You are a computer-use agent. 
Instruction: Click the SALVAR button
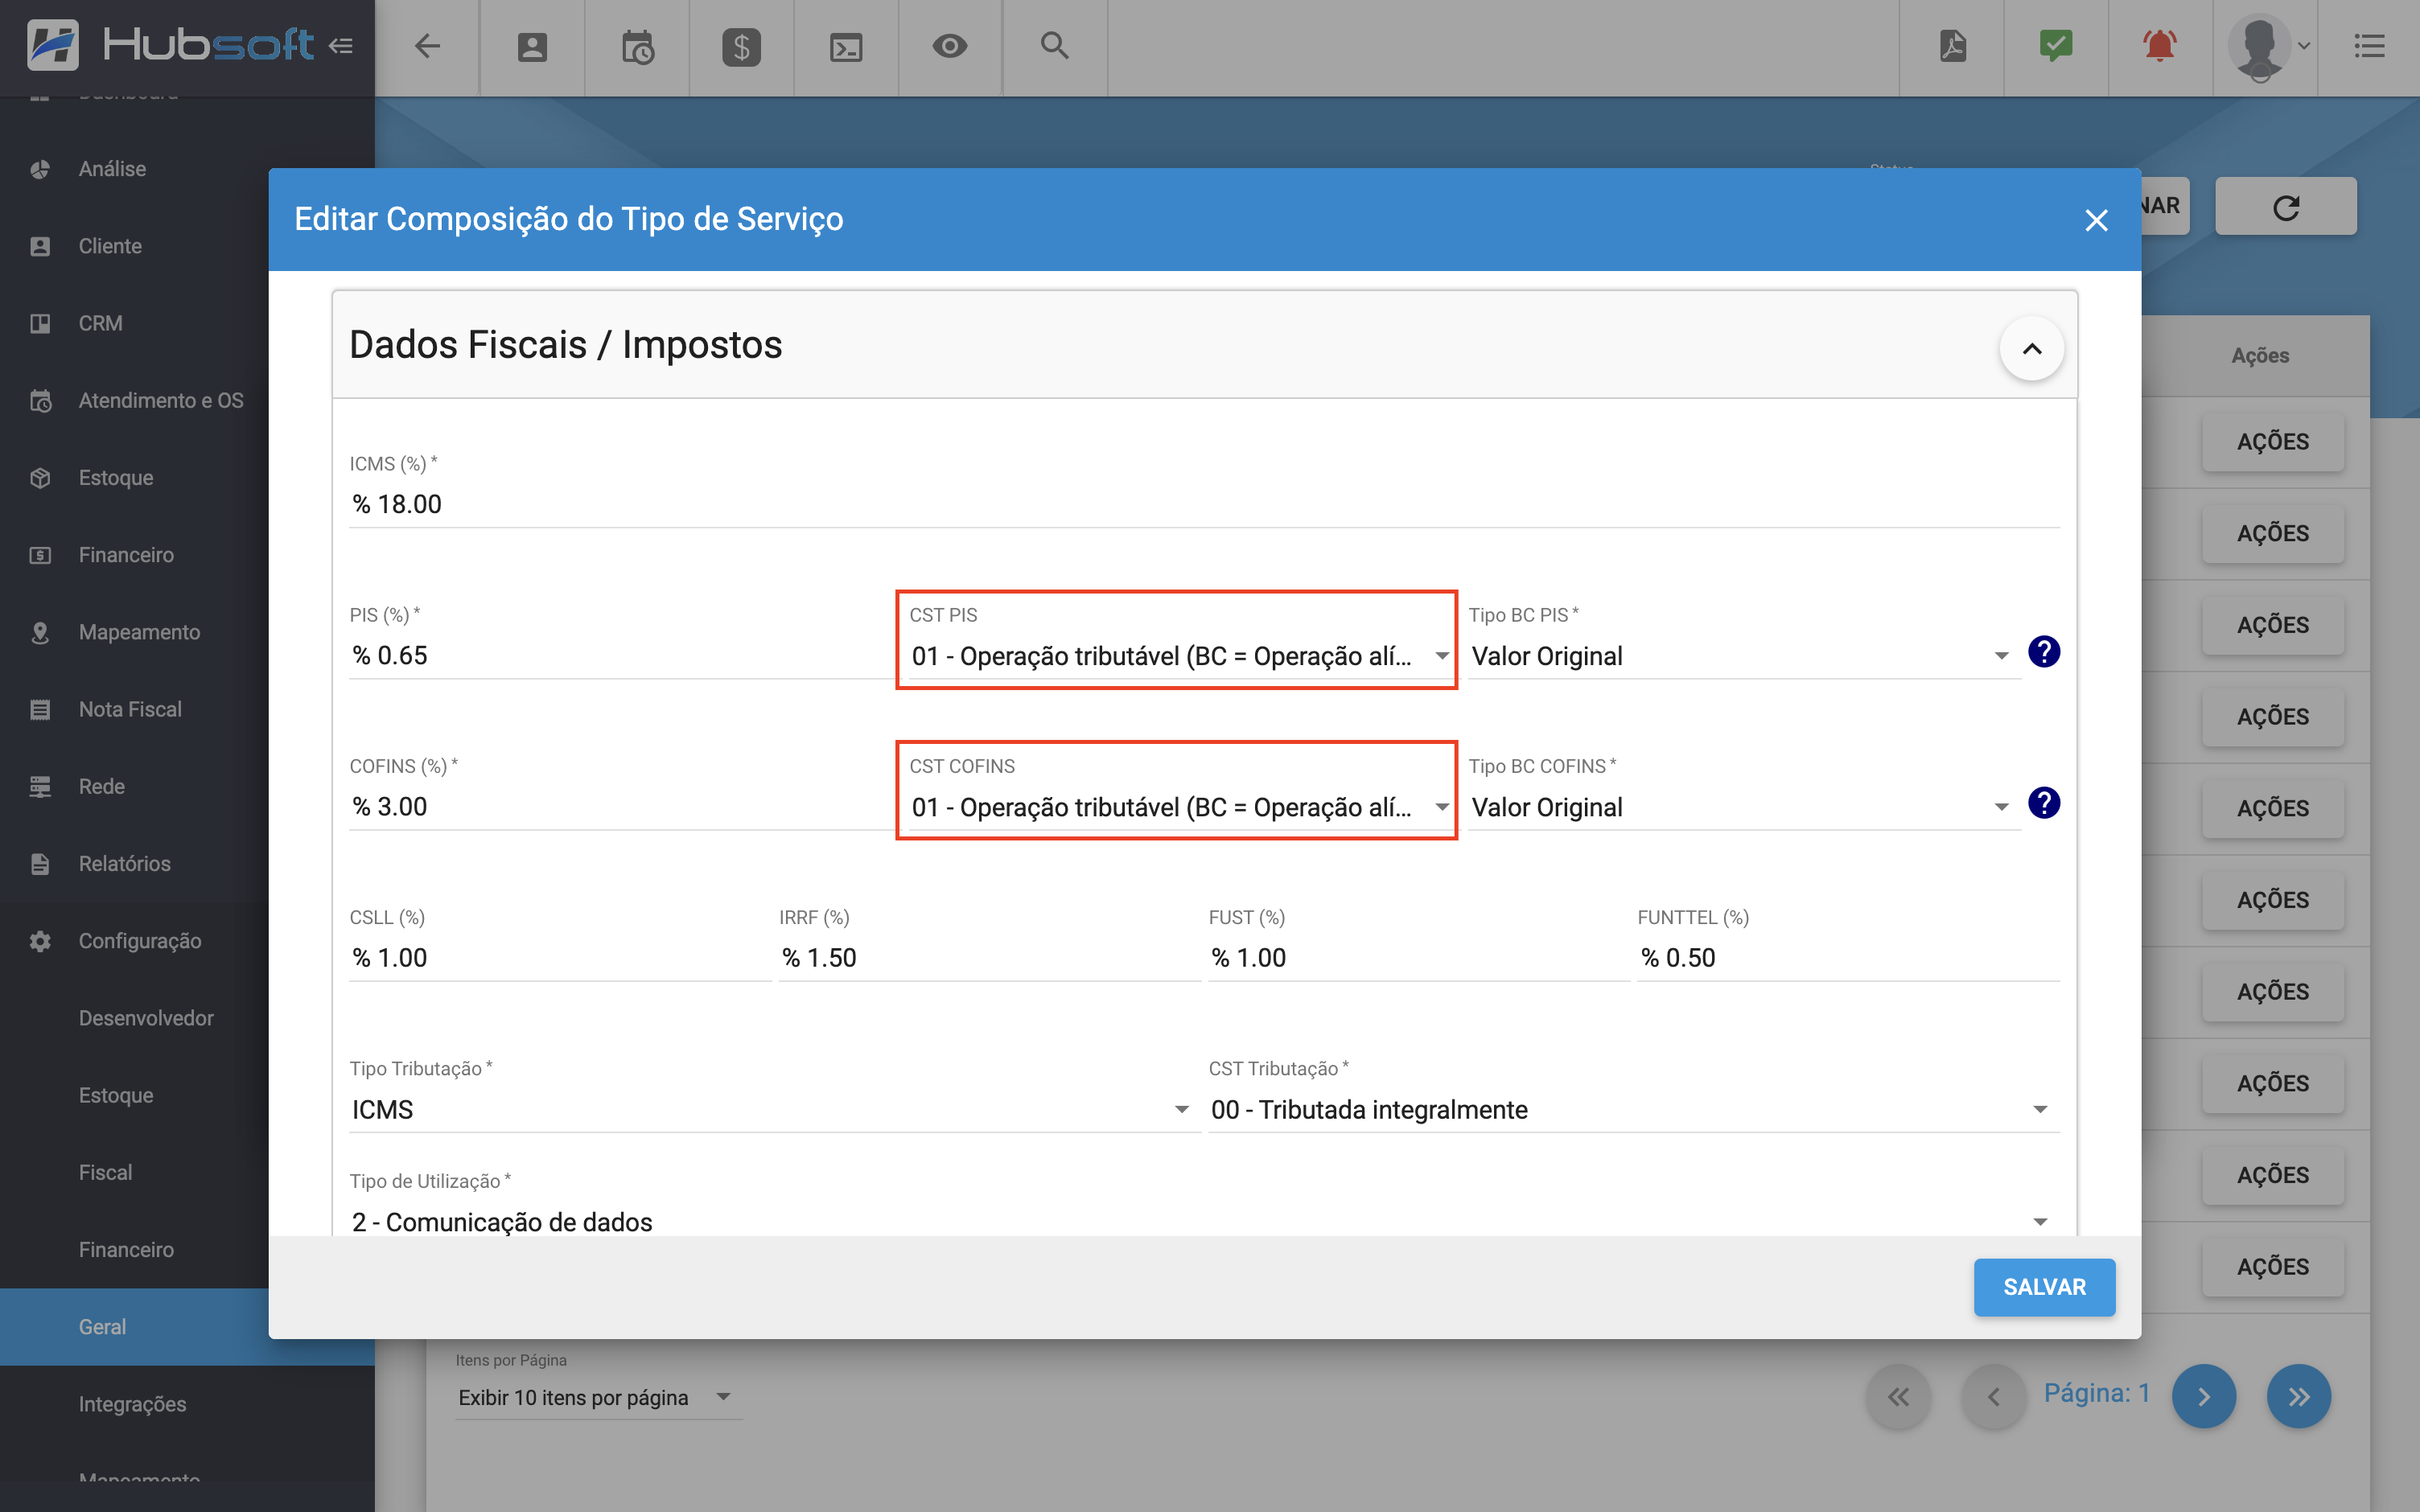(x=2044, y=1287)
